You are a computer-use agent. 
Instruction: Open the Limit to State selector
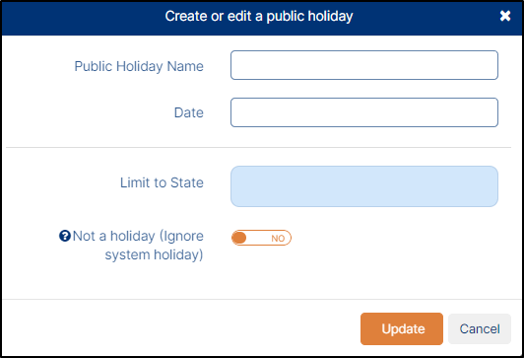tap(364, 186)
